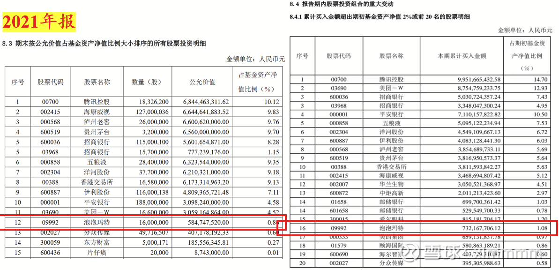Click quantity cell 127,000,036 for 海康威视

click(x=152, y=112)
